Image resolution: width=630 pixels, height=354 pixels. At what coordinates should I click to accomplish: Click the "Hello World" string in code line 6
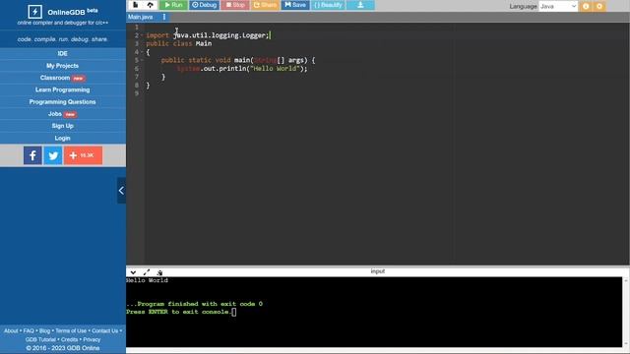[x=275, y=69]
